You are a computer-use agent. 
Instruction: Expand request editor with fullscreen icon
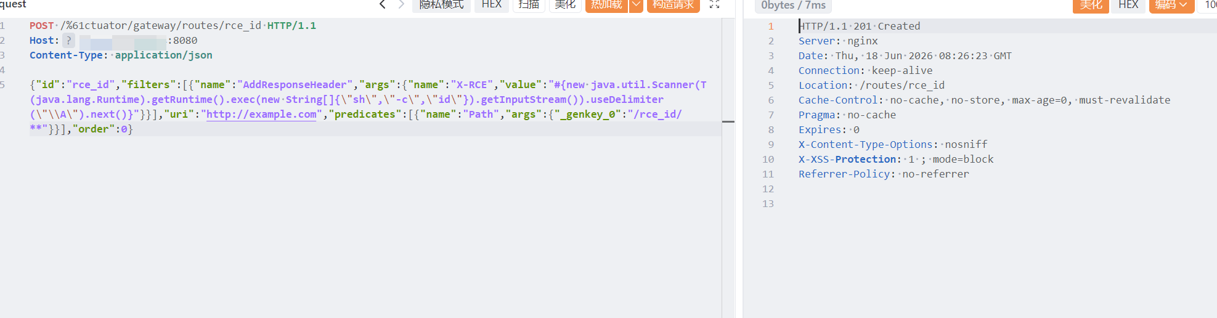coord(715,5)
